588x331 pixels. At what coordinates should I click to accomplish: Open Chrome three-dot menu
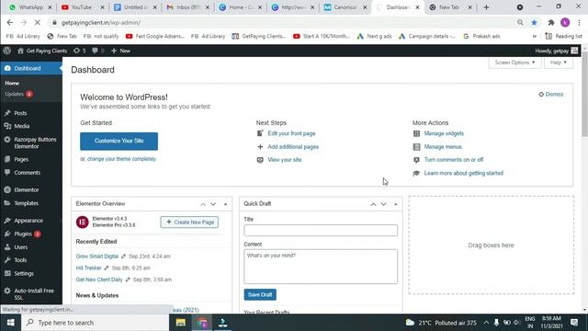(x=579, y=22)
